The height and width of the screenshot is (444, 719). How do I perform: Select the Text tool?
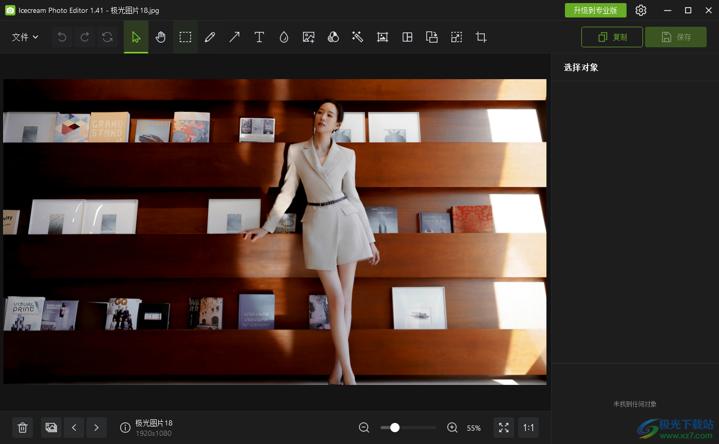tap(259, 37)
